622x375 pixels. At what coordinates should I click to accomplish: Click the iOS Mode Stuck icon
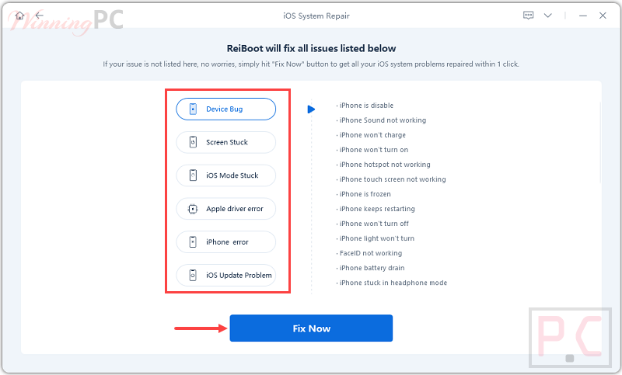coord(192,176)
